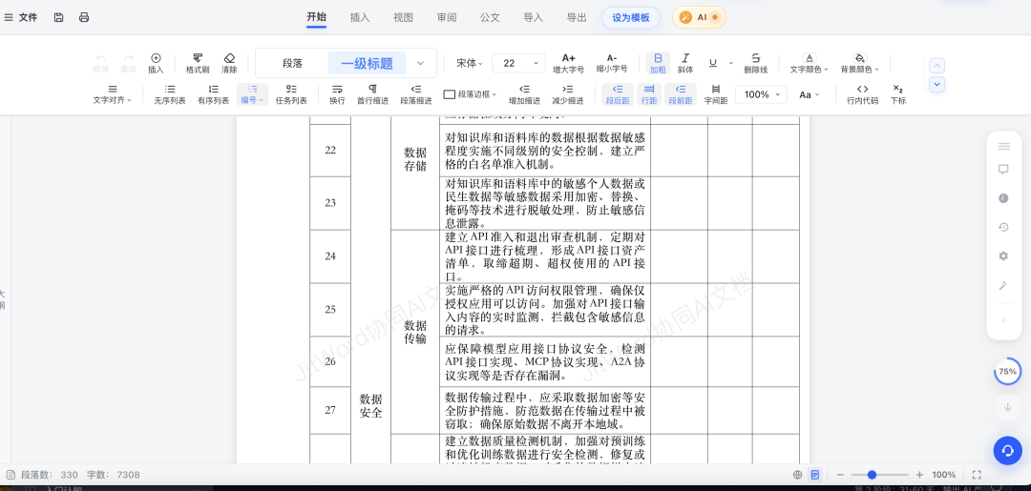Toggle 段后距 spacing after paragraph
Viewport: 1031px width, 491px height.
[x=618, y=94]
